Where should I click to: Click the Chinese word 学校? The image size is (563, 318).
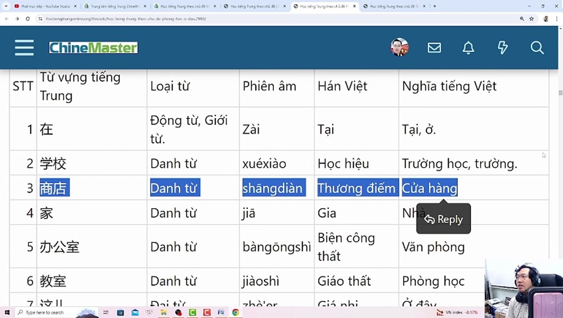(x=53, y=163)
